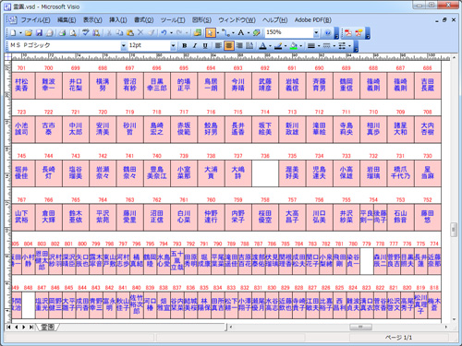Apply fill color with the bucket icon
The width and height of the screenshot is (462, 346).
click(x=294, y=46)
